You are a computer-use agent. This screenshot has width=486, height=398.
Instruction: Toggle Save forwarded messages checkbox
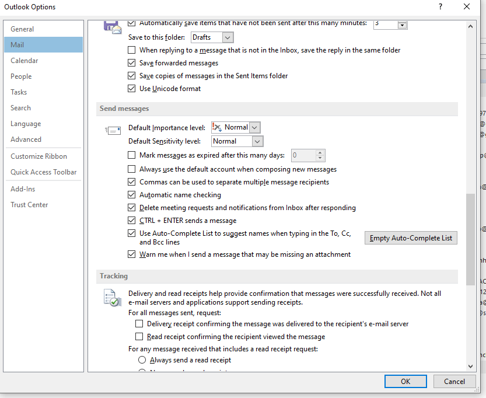point(132,63)
